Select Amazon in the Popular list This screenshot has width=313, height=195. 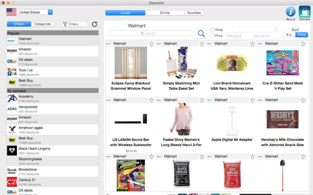pos(52,51)
